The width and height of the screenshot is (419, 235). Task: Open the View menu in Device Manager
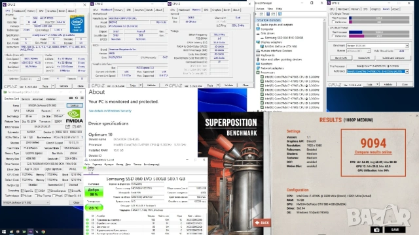tap(270, 8)
